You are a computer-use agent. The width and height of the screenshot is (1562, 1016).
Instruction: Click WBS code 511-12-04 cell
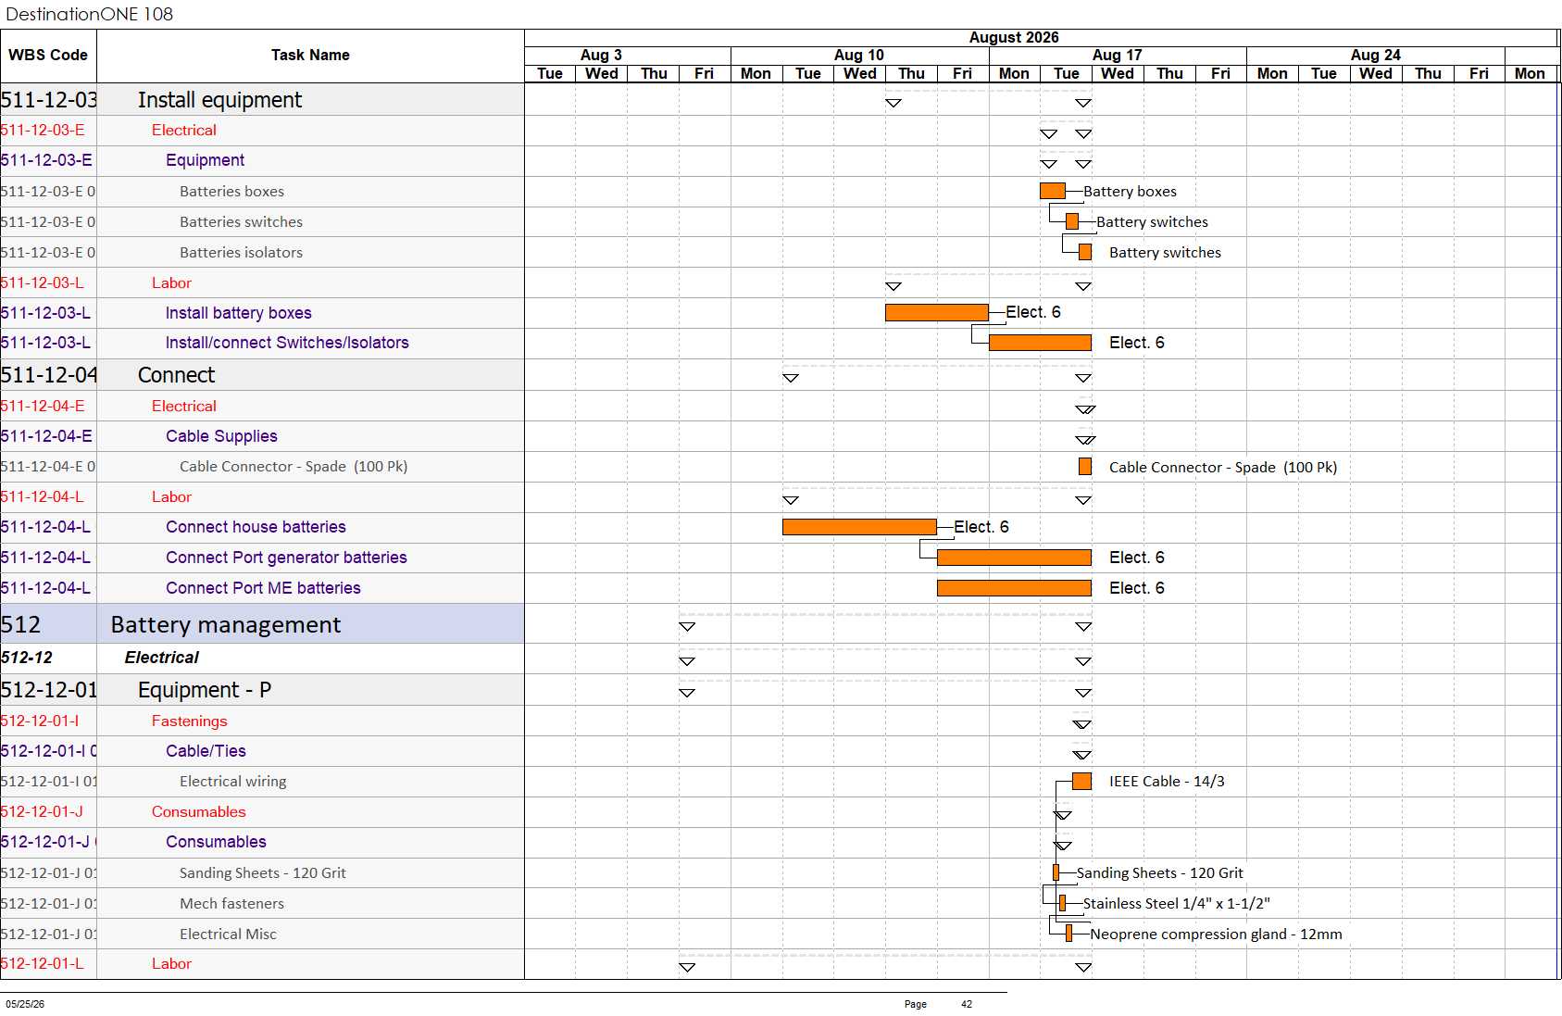(x=48, y=375)
